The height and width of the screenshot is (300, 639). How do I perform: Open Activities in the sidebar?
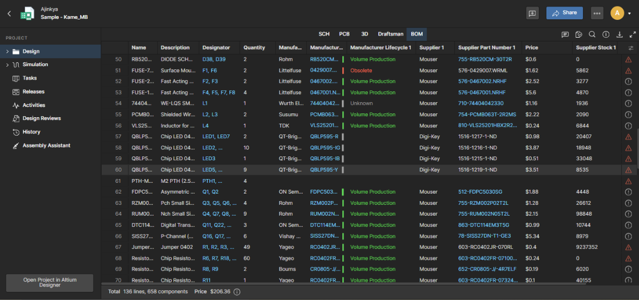pyautogui.click(x=34, y=105)
